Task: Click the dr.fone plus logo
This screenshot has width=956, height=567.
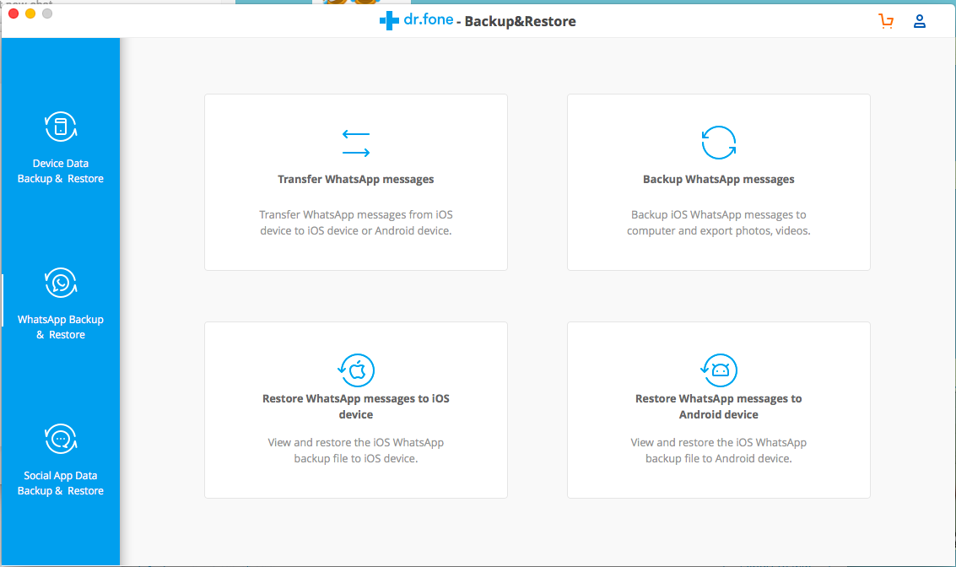Action: 389,21
